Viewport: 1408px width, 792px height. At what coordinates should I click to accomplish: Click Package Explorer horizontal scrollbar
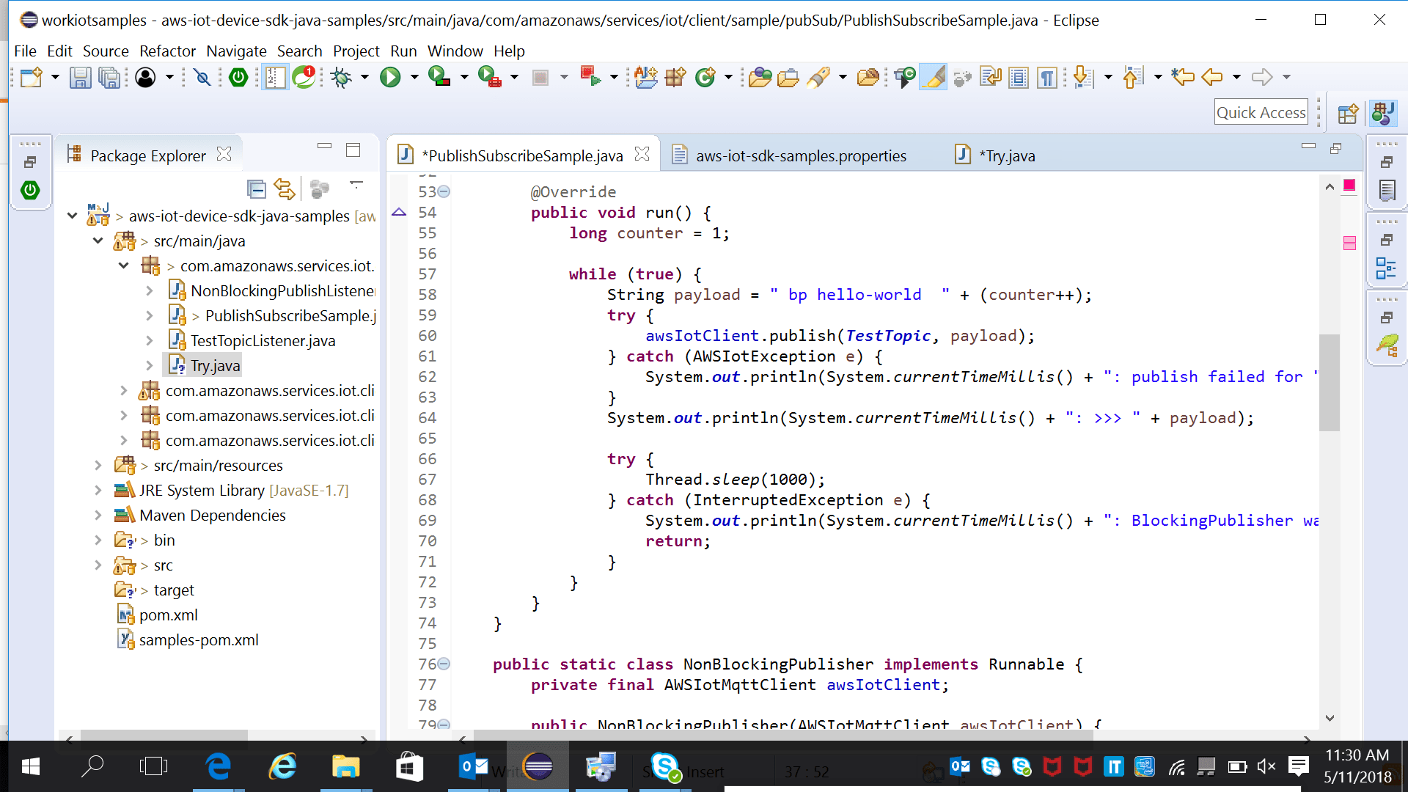tap(164, 735)
